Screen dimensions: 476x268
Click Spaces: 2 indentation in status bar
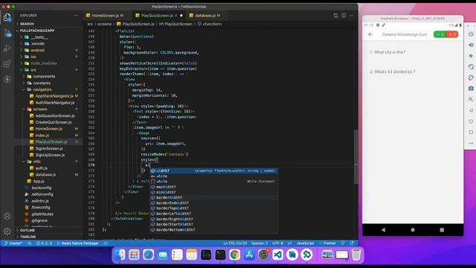pos(260,243)
